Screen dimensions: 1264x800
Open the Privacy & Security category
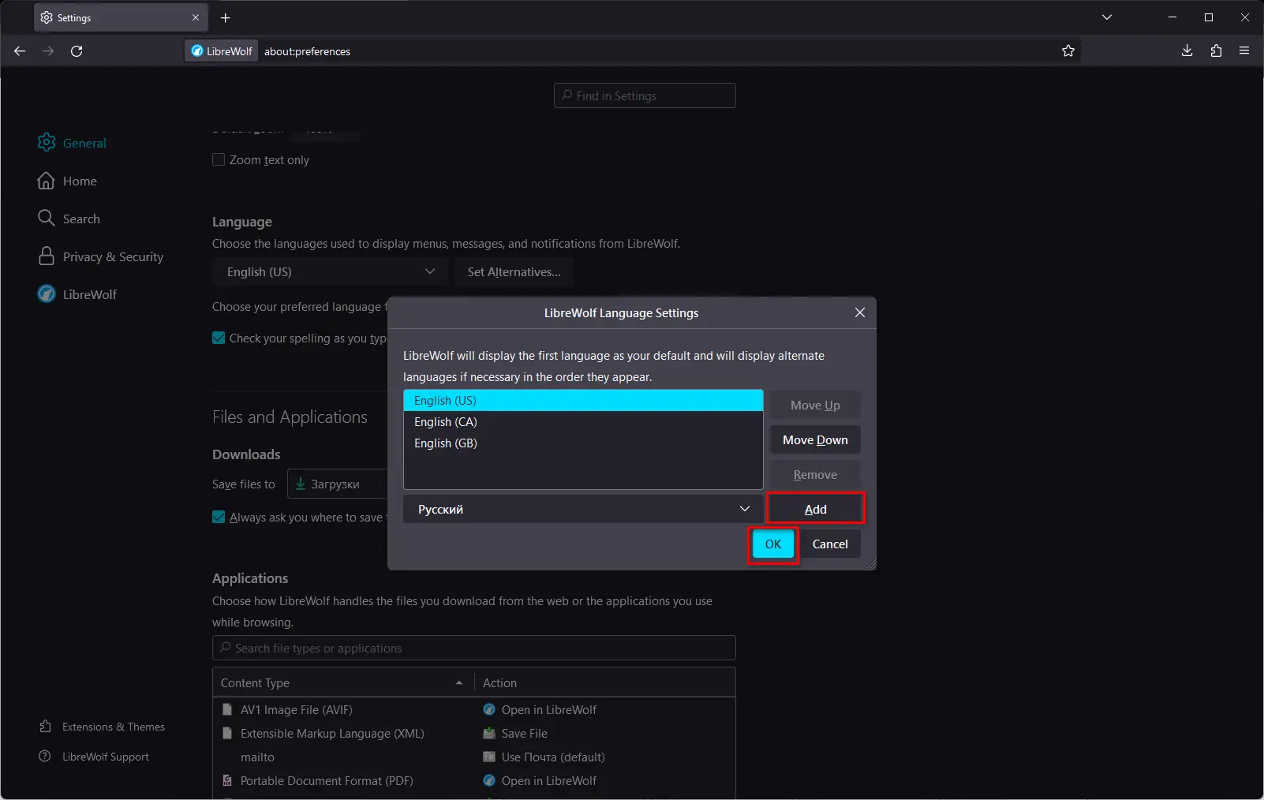click(113, 257)
